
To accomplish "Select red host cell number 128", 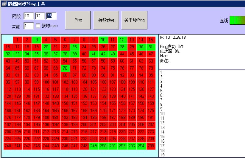I will coord(8,96).
